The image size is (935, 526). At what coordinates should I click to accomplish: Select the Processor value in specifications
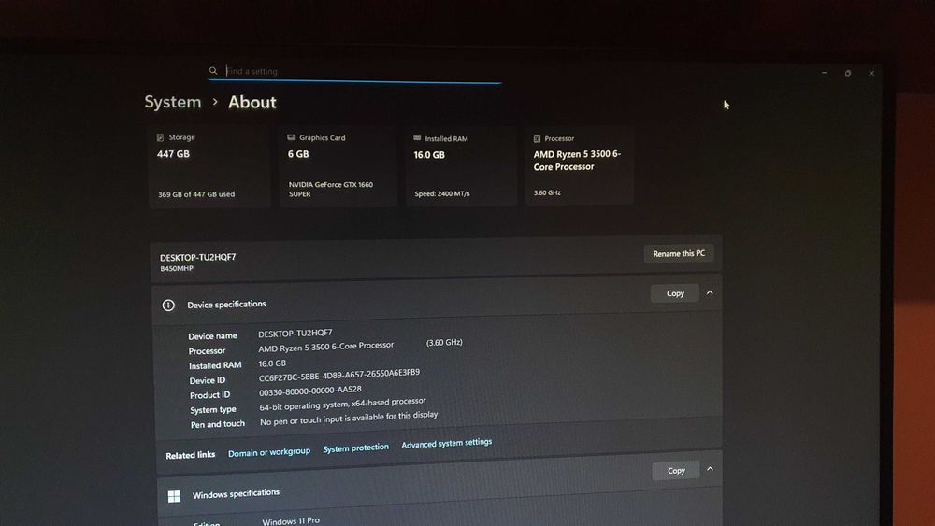coord(325,346)
